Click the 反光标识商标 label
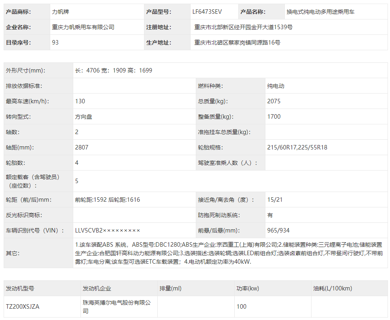Viewport: 390px width, 320px height. coord(24,215)
